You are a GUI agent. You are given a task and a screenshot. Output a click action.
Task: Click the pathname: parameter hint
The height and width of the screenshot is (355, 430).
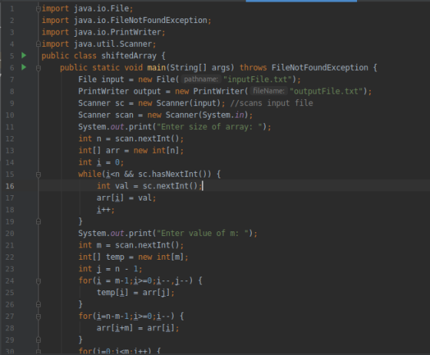coord(201,79)
